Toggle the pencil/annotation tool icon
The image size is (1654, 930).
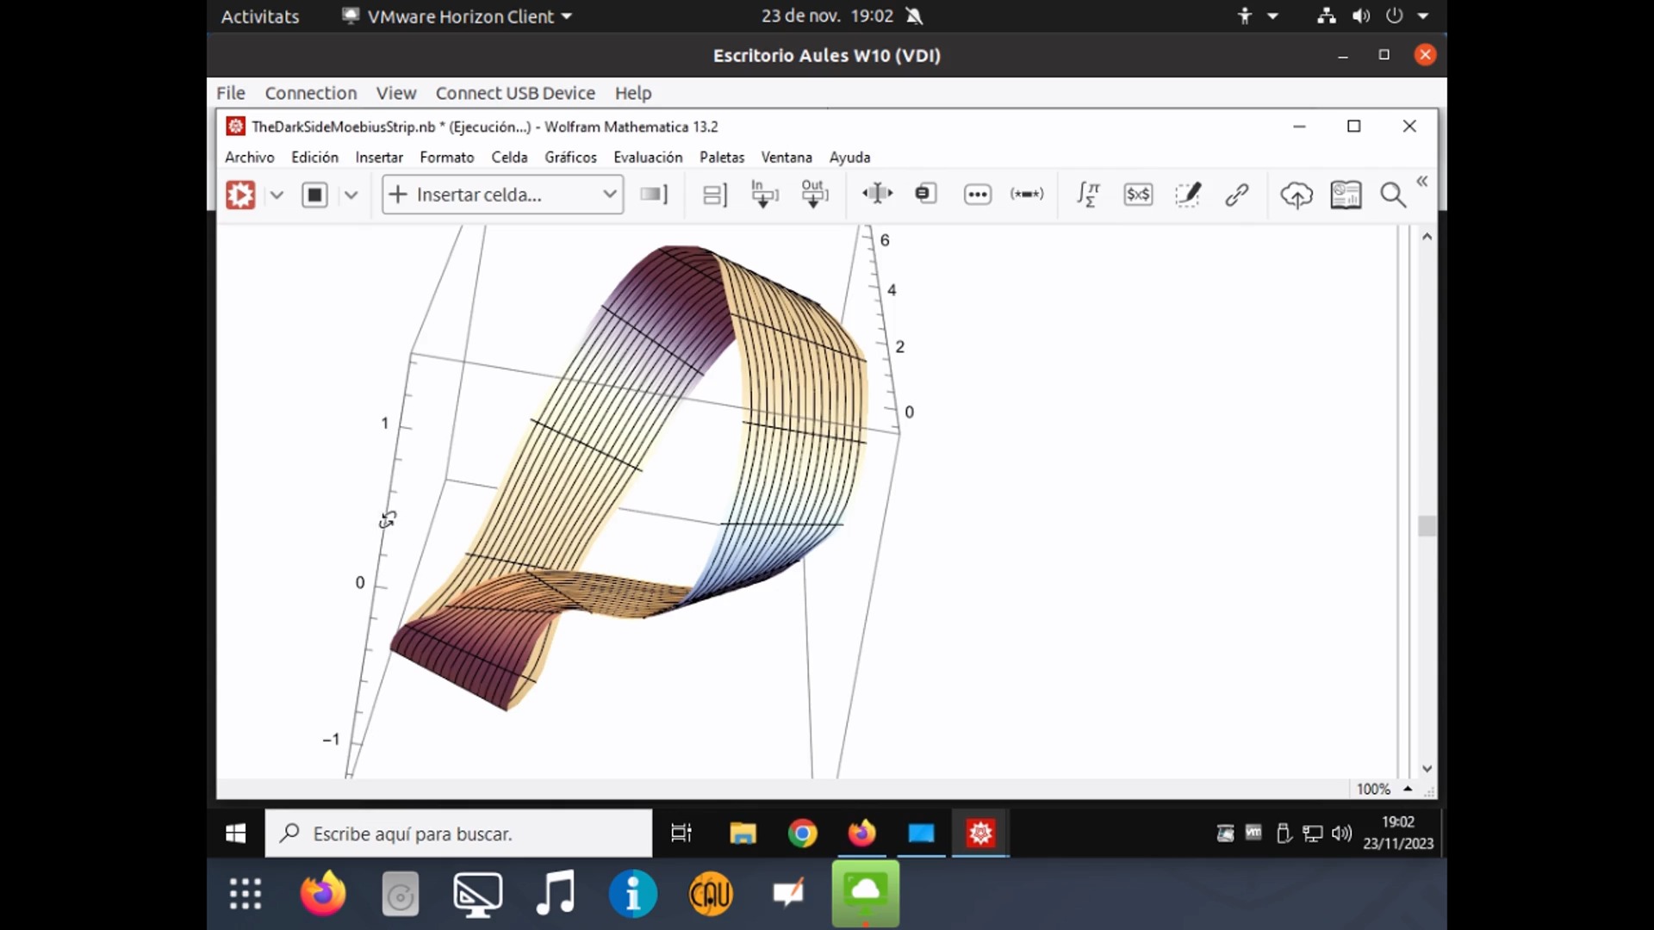coord(1188,194)
